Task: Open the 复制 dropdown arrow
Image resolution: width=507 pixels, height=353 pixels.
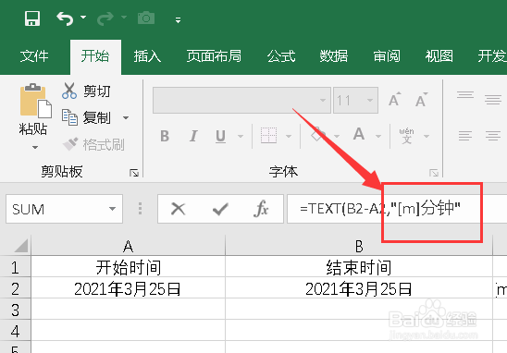Action: point(126,118)
